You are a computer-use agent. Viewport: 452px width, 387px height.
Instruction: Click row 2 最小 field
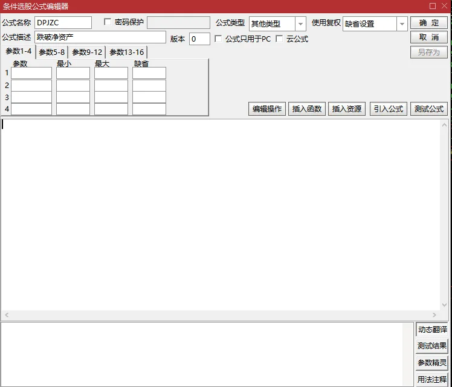(73, 86)
